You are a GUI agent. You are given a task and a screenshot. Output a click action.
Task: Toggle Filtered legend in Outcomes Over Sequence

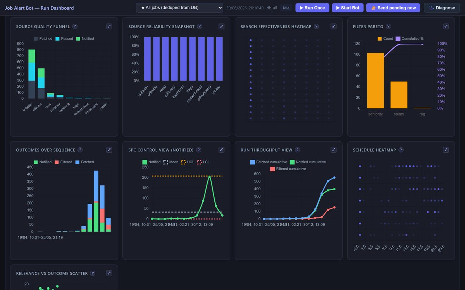pyautogui.click(x=63, y=162)
